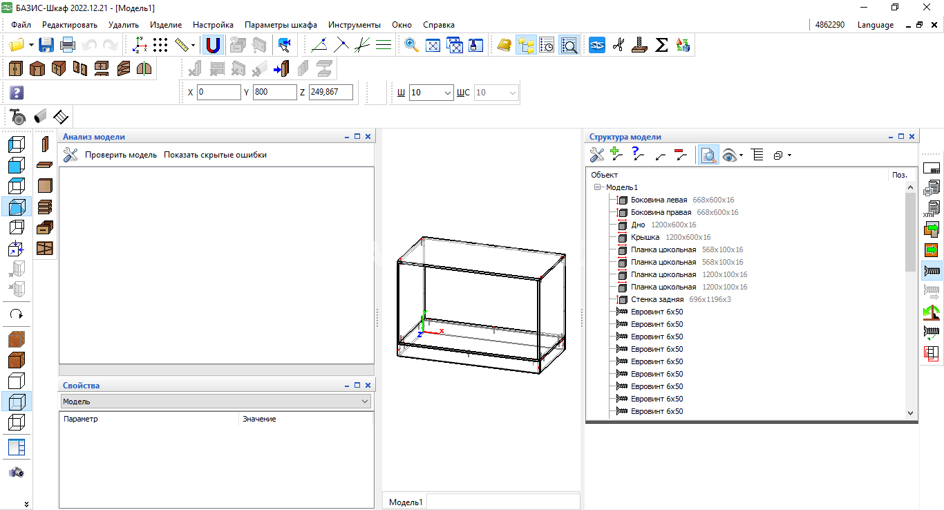This screenshot has width=944, height=510.
Task: Click Проверить модель button
Action: click(121, 155)
